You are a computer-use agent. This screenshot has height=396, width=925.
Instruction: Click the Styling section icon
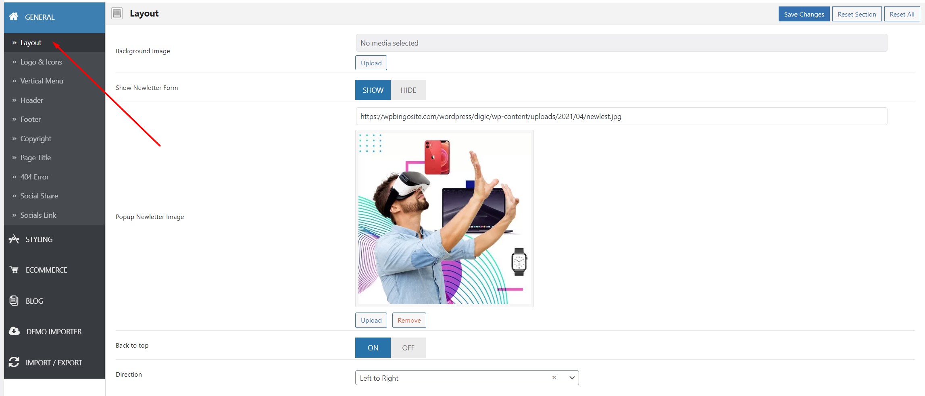point(14,239)
